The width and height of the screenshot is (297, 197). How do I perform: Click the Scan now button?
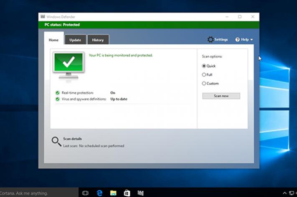coord(221,96)
